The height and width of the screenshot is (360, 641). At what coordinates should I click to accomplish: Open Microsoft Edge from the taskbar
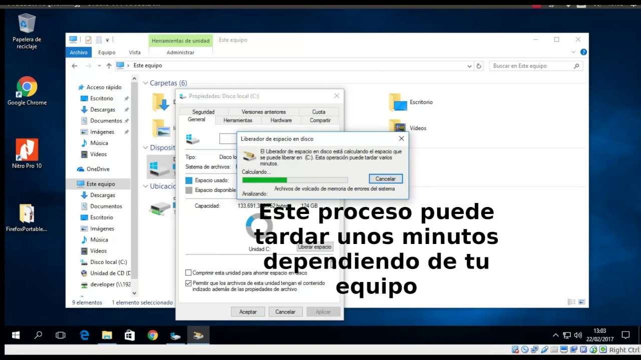pos(84,335)
